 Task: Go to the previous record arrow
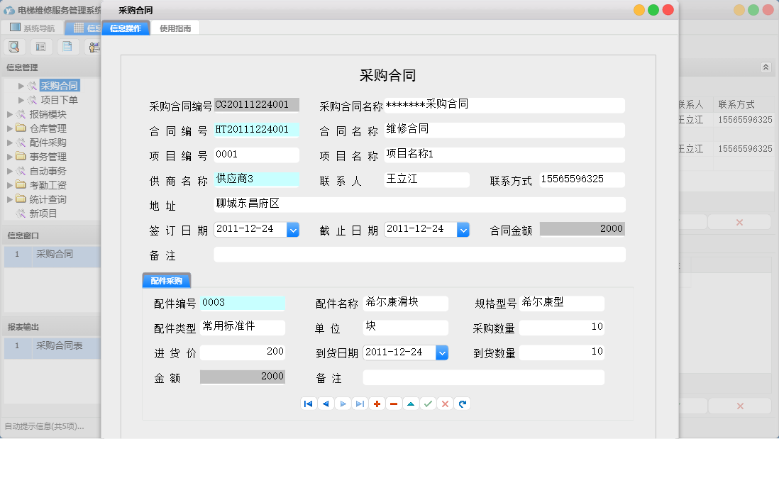pyautogui.click(x=326, y=404)
